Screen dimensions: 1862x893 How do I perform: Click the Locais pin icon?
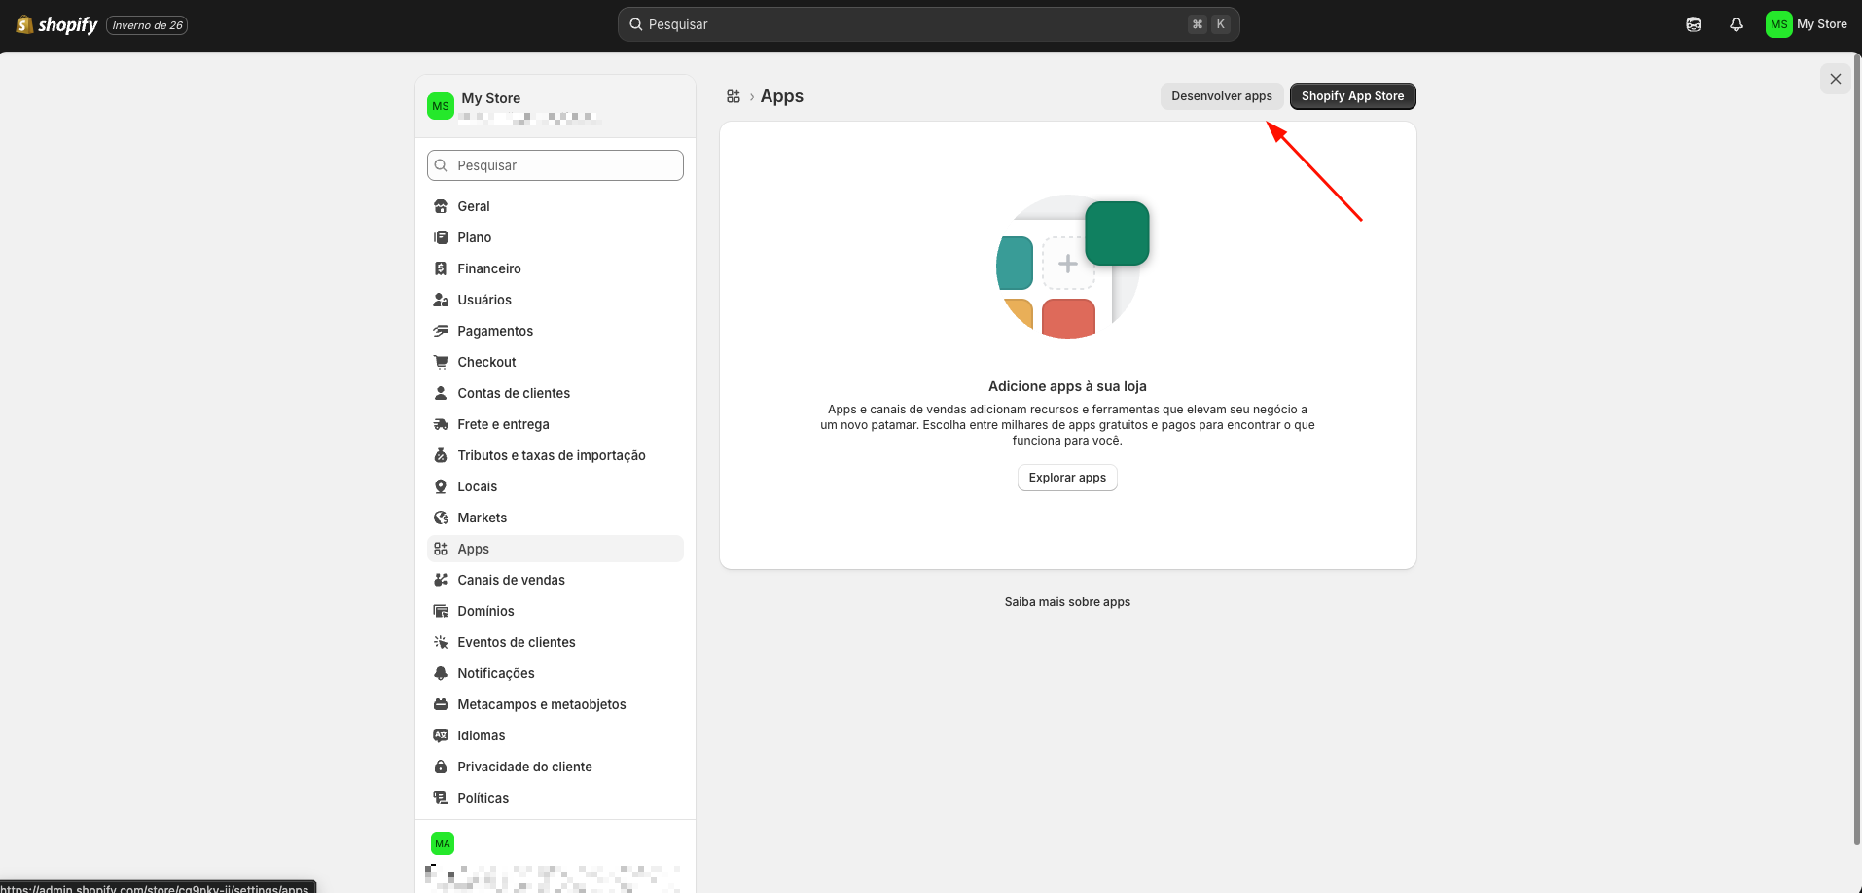tap(441, 486)
